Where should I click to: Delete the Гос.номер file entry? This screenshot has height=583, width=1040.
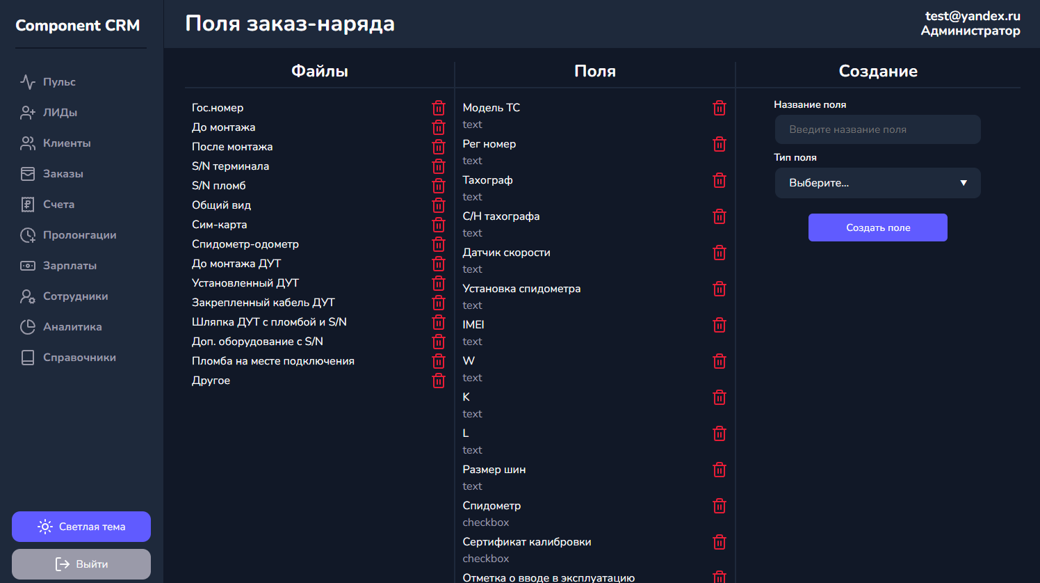coord(439,108)
